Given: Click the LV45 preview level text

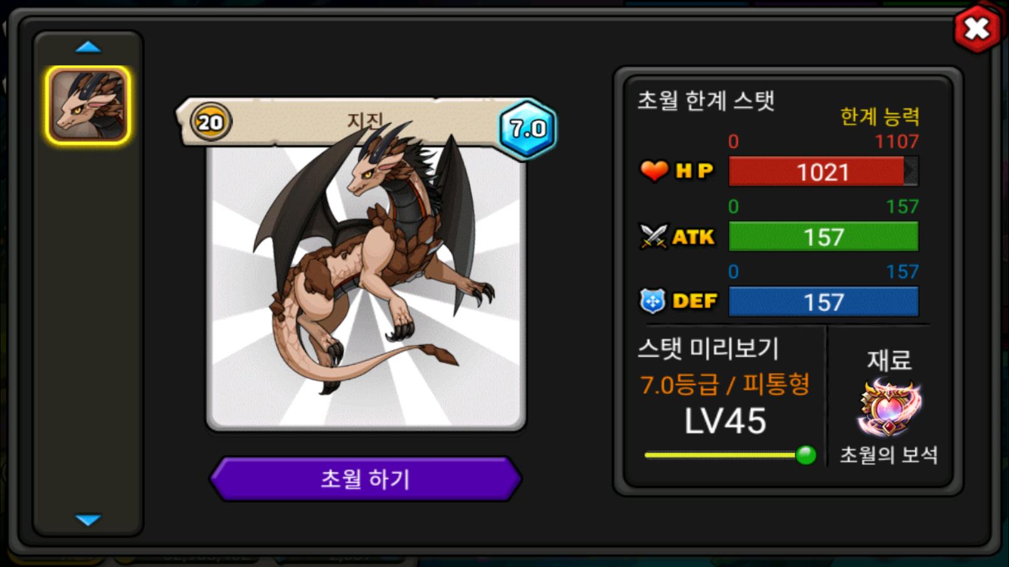Looking at the screenshot, I should [725, 421].
